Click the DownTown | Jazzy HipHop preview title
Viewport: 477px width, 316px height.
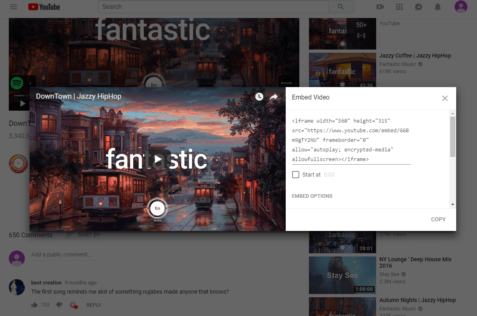pyautogui.click(x=78, y=96)
